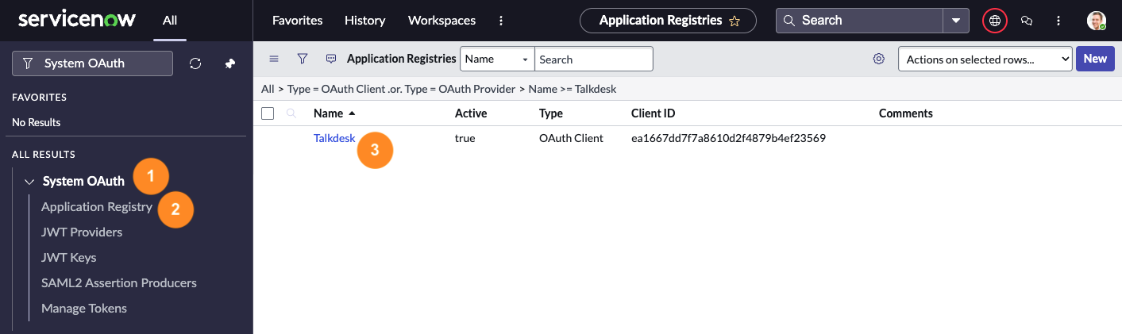1122x334 pixels.
Task: Click the System OAuth filter navigator field
Action: (x=92, y=63)
